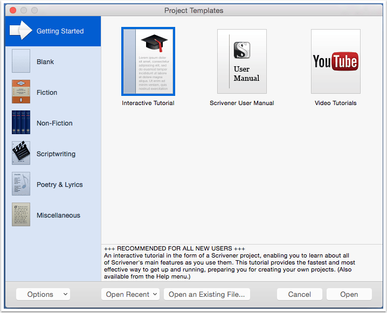Cancel the Project Templates dialog
This screenshot has width=387, height=313.
(299, 294)
